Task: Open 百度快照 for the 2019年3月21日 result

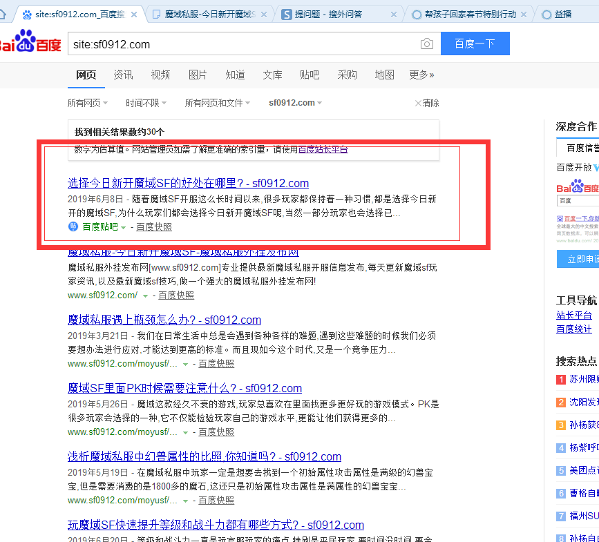Action: [x=216, y=364]
